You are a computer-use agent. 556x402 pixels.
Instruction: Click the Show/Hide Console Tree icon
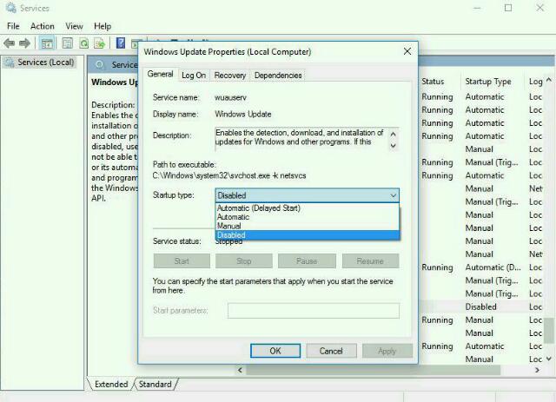[48, 43]
